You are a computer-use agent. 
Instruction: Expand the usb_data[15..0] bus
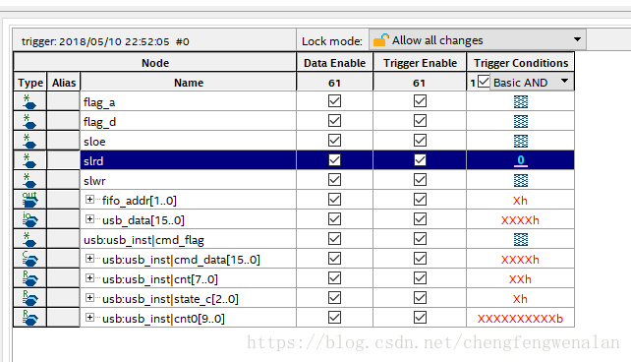coord(89,219)
